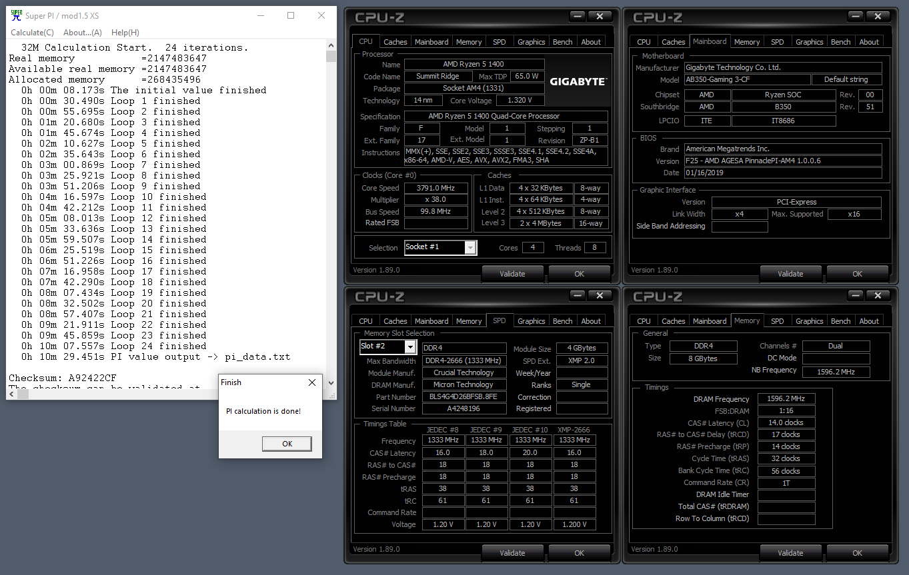The height and width of the screenshot is (575, 909).
Task: Open the About...(A) menu in Super PI
Action: [83, 32]
